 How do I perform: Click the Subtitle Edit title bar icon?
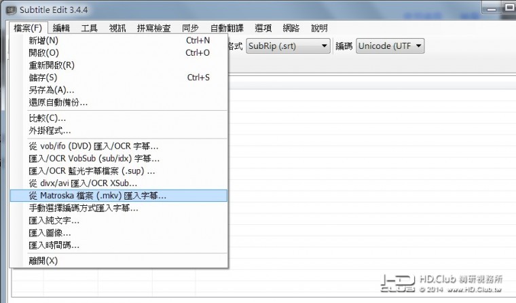[11, 10]
